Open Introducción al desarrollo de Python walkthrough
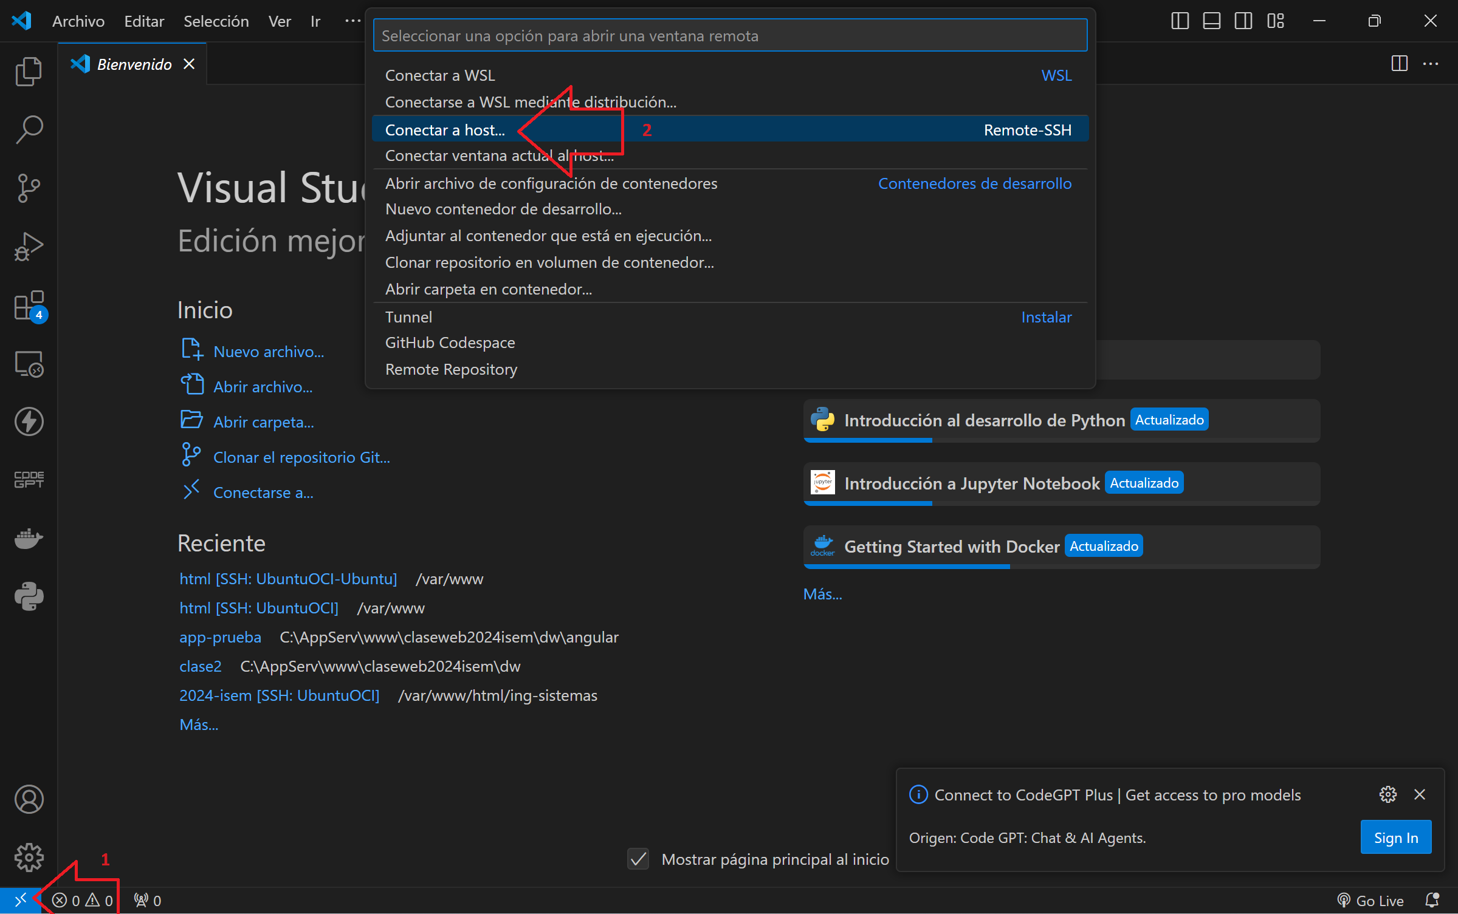The image size is (1458, 914). click(x=1061, y=420)
